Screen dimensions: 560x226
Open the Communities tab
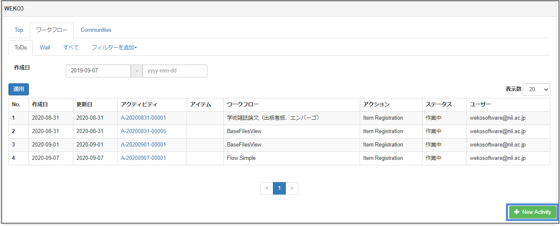pyautogui.click(x=96, y=30)
